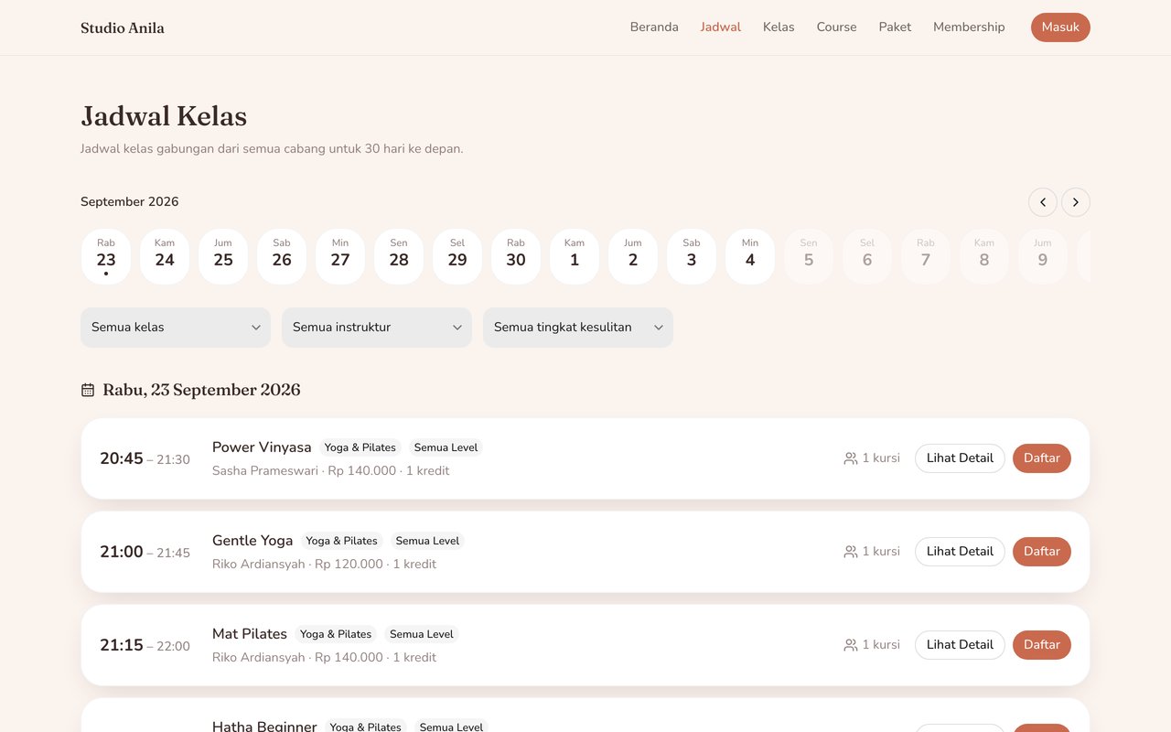Image resolution: width=1171 pixels, height=732 pixels.
Task: Click the September 2026 month label
Action: click(x=130, y=202)
